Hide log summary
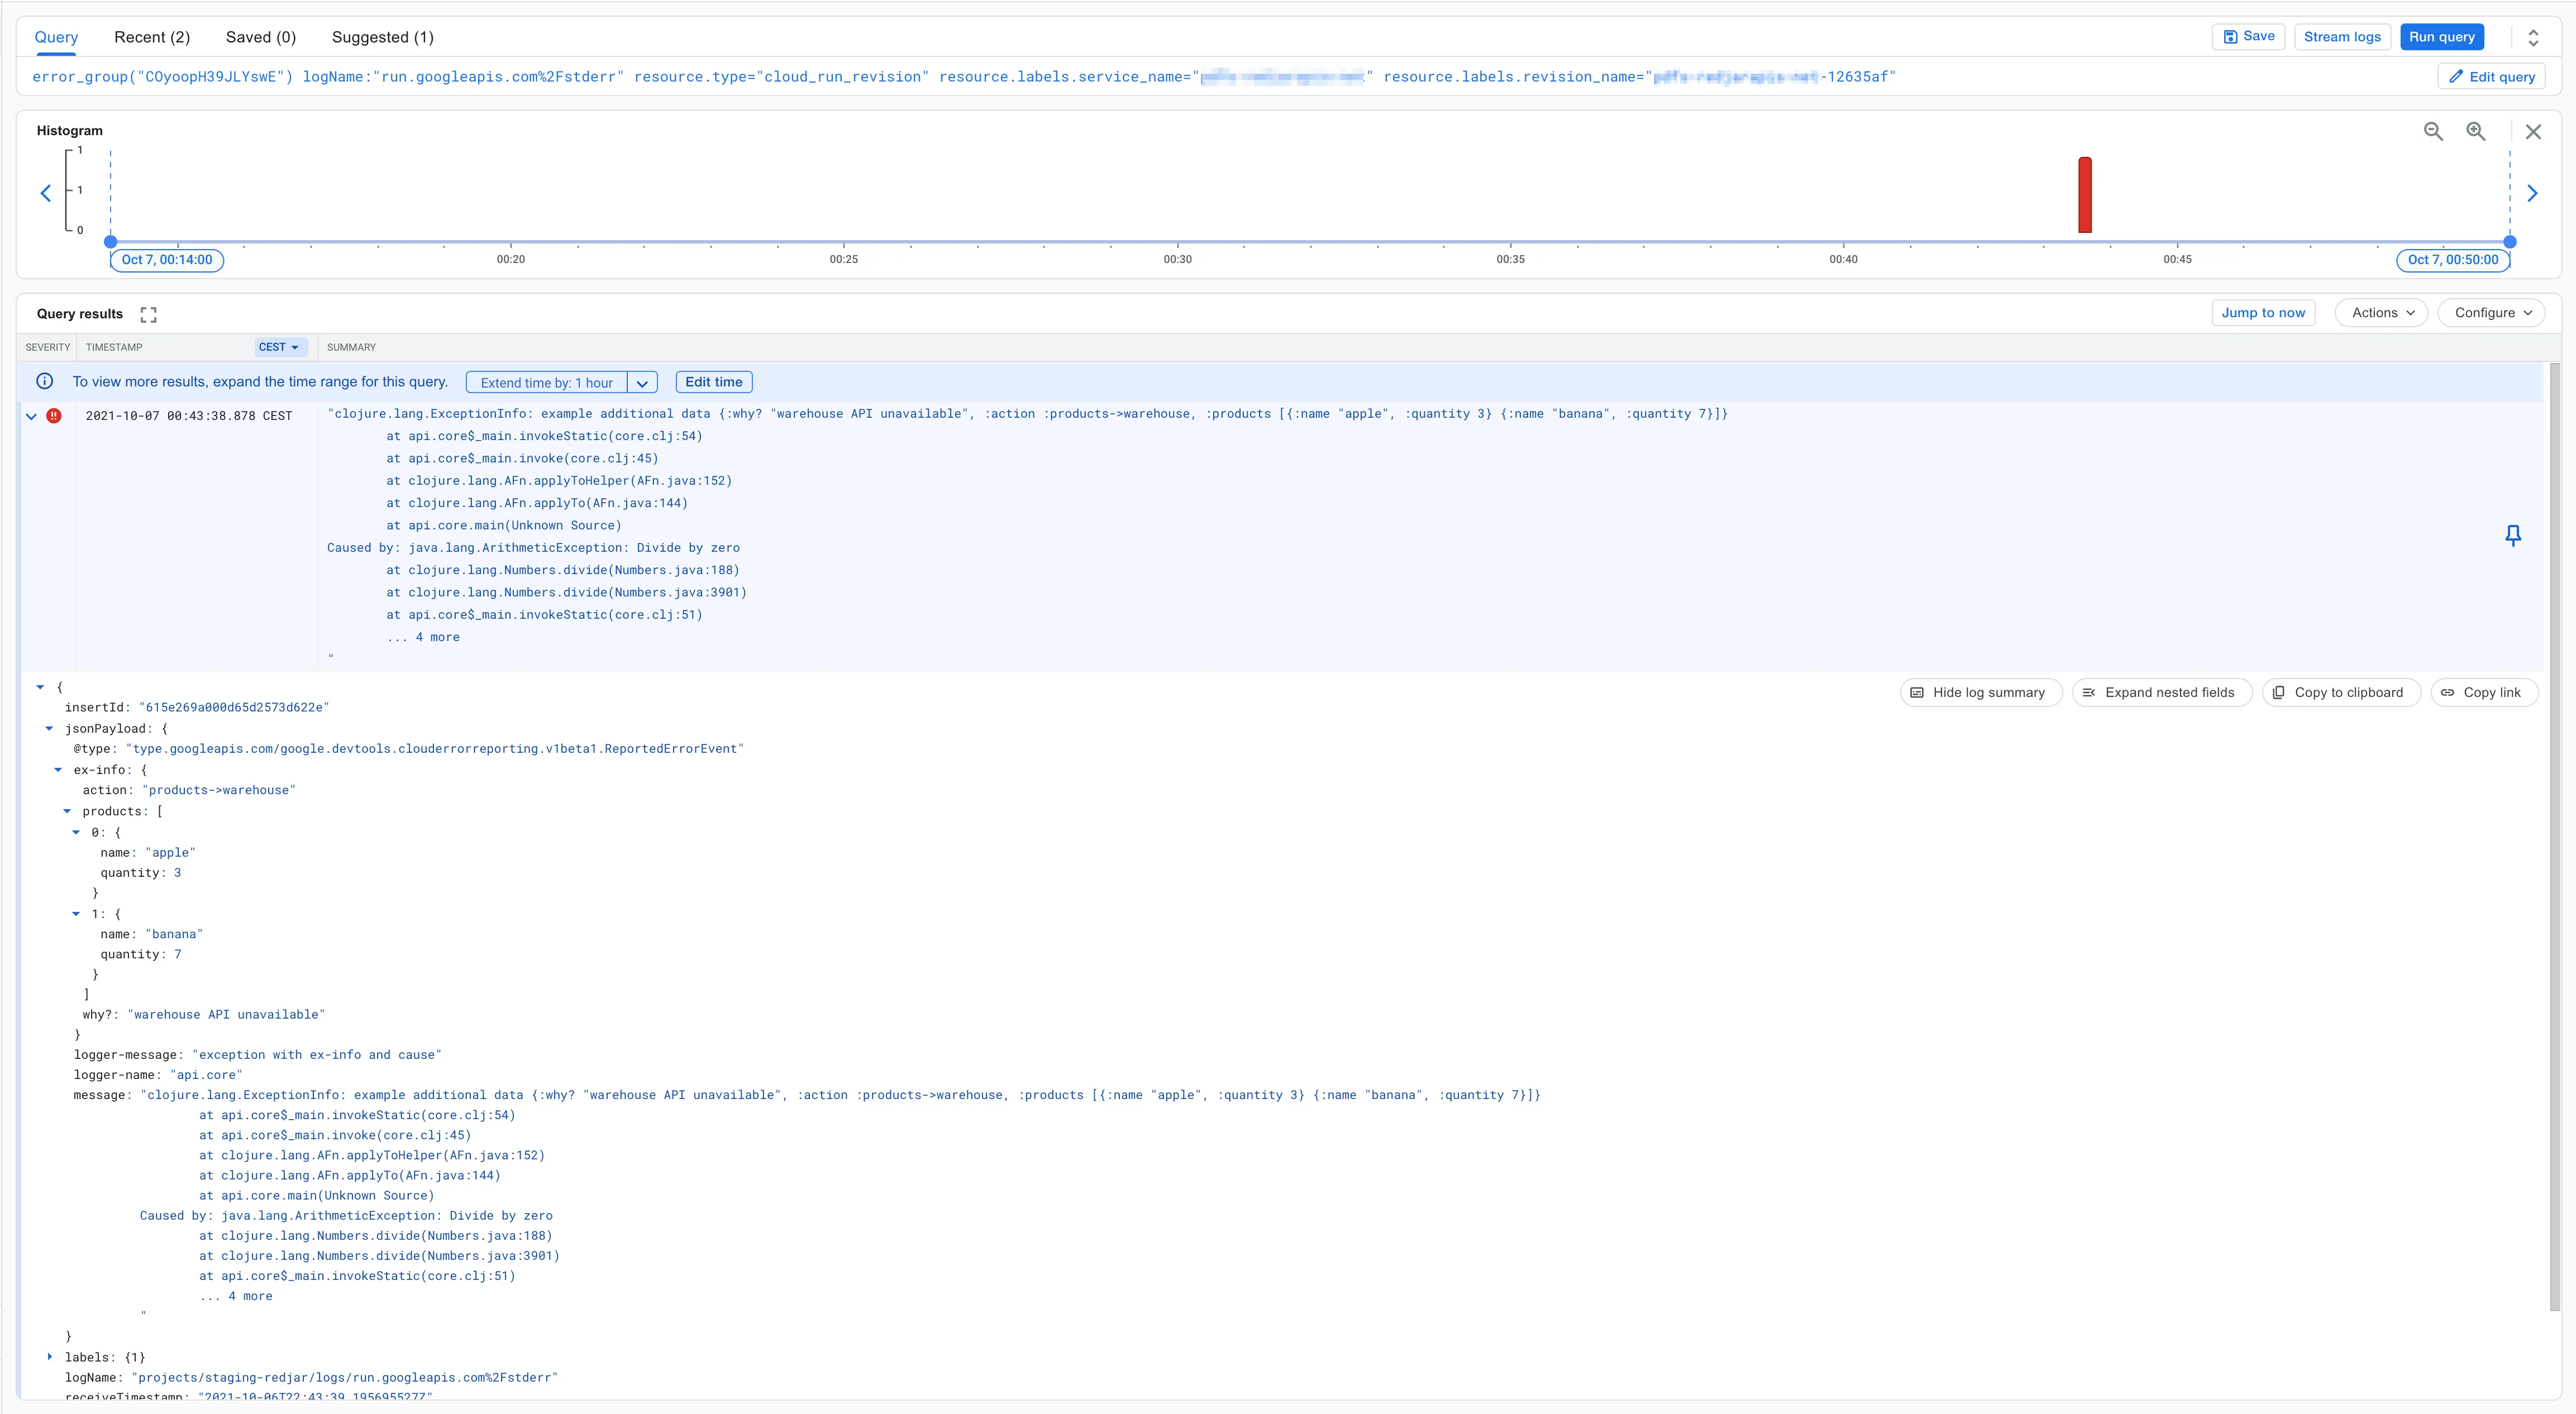 (x=1980, y=692)
